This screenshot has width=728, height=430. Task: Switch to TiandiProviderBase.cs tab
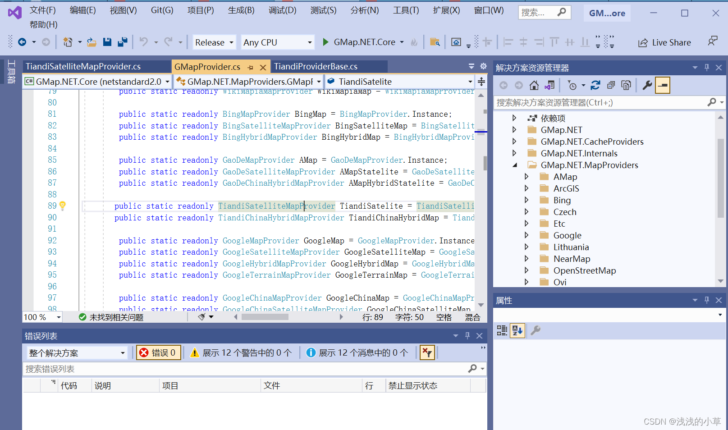click(x=329, y=67)
